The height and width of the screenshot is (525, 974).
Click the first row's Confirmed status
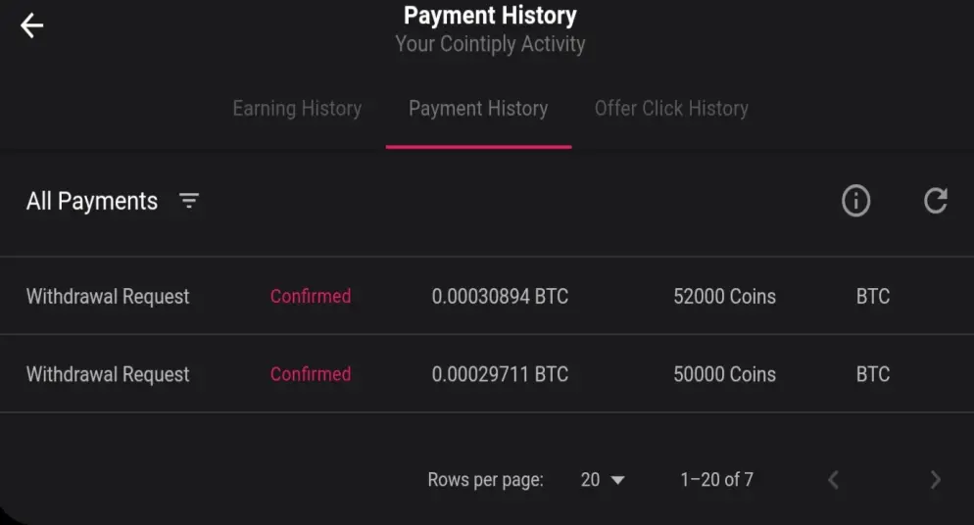[x=311, y=296]
